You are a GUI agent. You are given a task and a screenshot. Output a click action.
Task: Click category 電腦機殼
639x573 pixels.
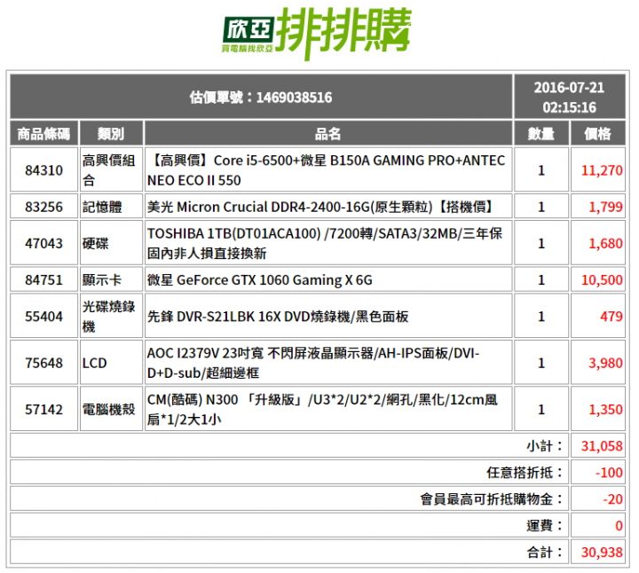[109, 409]
